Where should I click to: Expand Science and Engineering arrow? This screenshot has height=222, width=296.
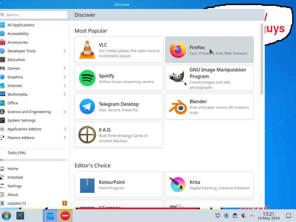coord(65,112)
